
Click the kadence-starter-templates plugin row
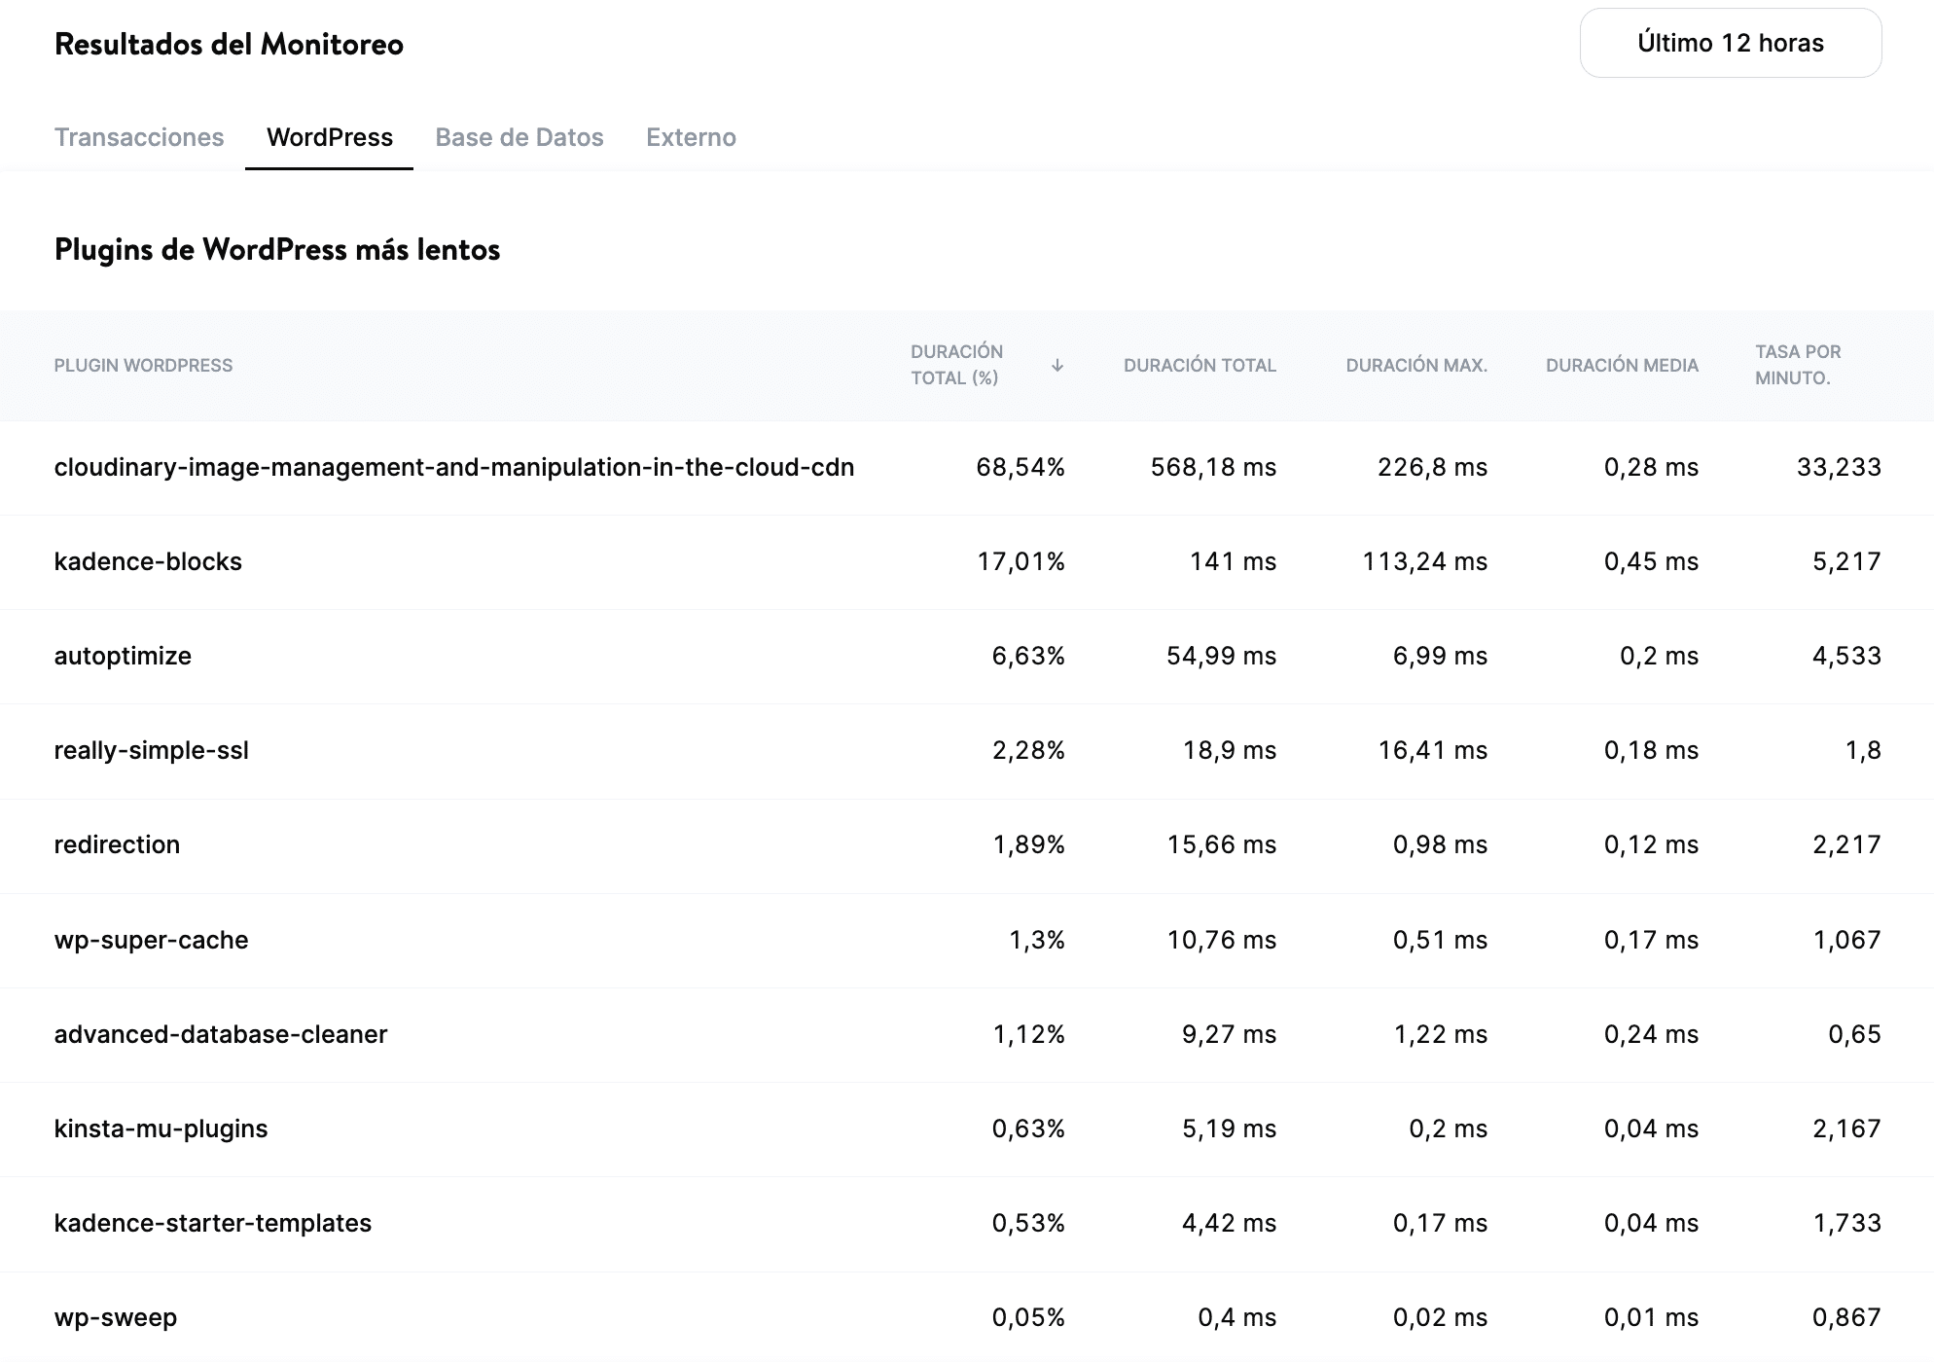click(213, 1223)
